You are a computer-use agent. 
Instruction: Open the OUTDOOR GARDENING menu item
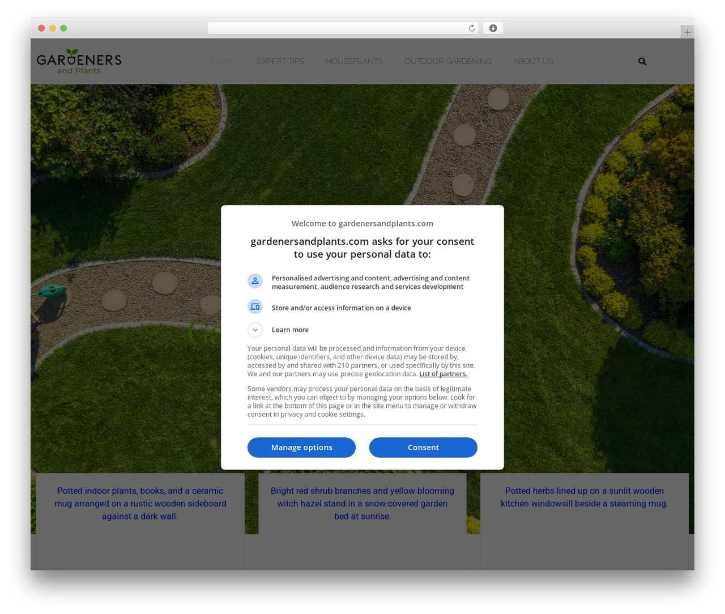click(447, 61)
